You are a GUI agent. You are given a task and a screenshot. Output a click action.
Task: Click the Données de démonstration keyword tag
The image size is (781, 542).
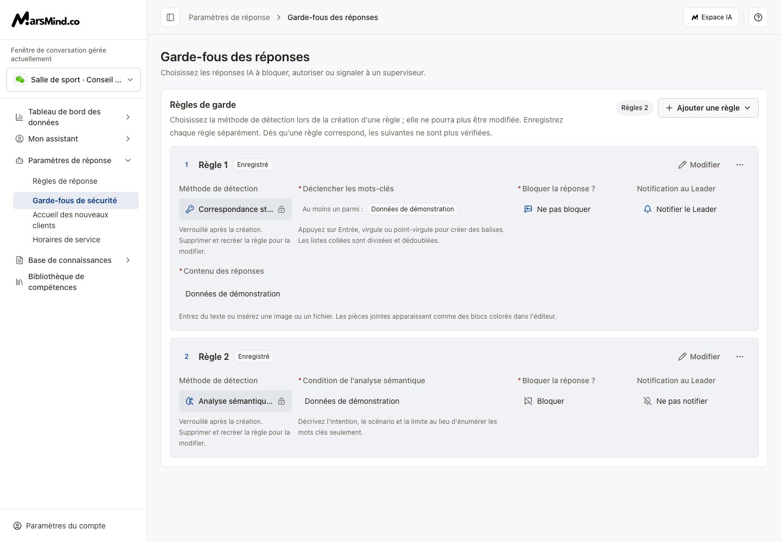413,209
